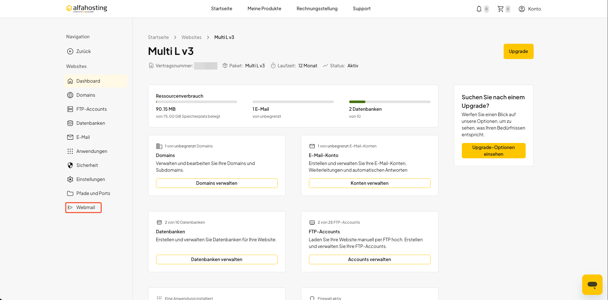Click the Zurück label in the sidebar
The width and height of the screenshot is (608, 300).
tap(84, 51)
